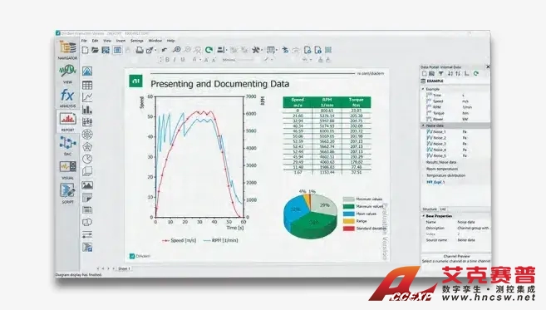Insert a bar chart from the sidebar
The height and width of the screenshot is (310, 546).
pyautogui.click(x=87, y=110)
